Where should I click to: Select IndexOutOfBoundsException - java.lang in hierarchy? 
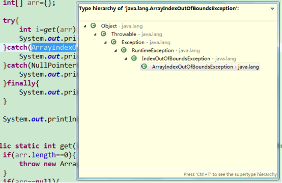coord(189,58)
